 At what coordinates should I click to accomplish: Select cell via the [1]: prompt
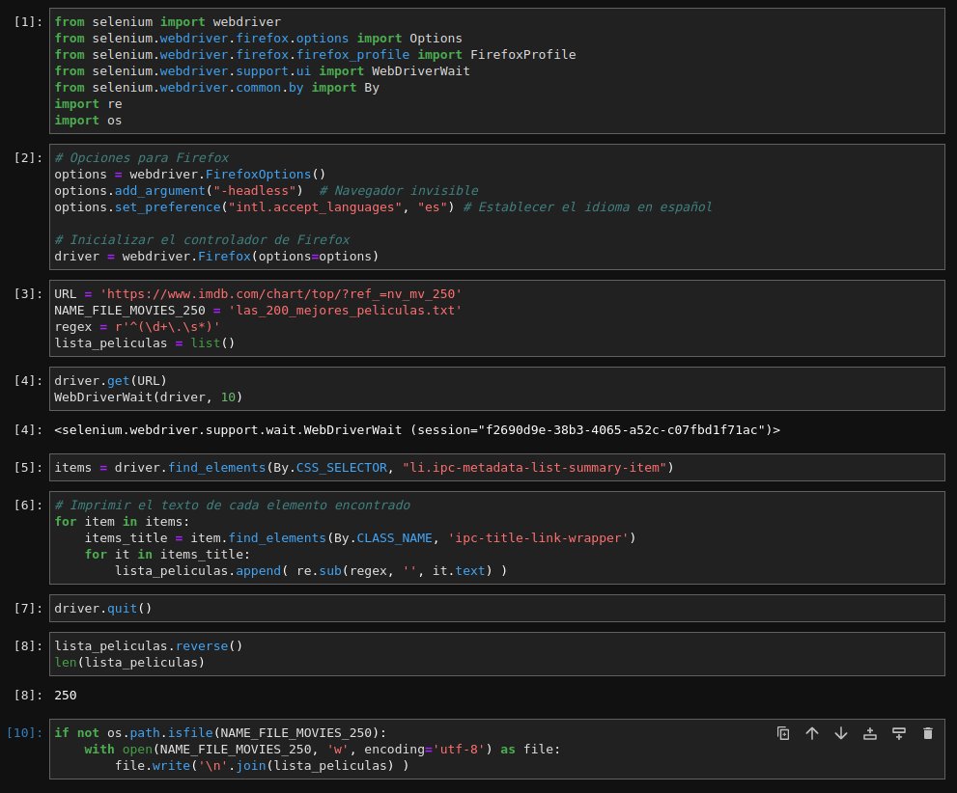tap(28, 22)
